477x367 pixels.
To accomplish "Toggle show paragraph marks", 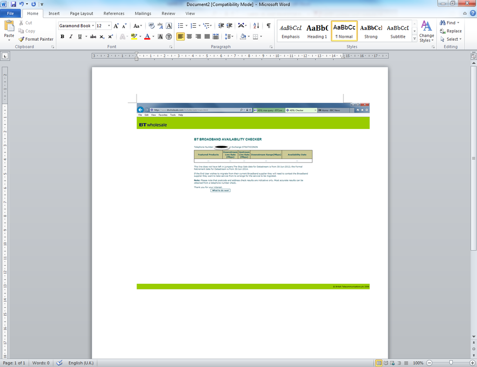I will 269,26.
